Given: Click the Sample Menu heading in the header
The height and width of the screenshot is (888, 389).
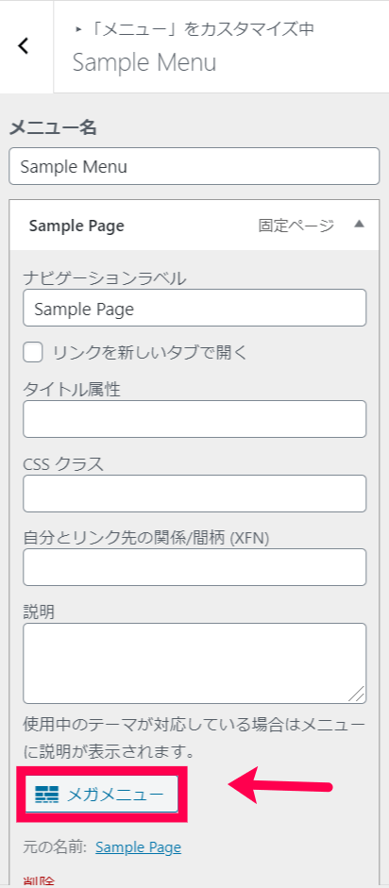Looking at the screenshot, I should pyautogui.click(x=144, y=63).
